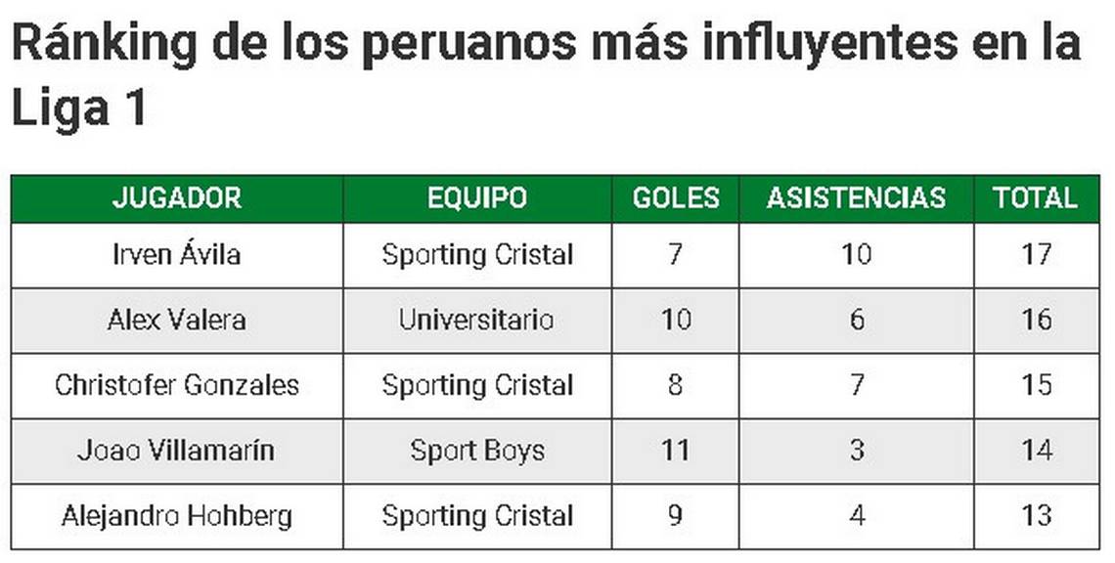The image size is (1115, 563).
Task: Click the JUGADOR column header
Action: pyautogui.click(x=177, y=198)
